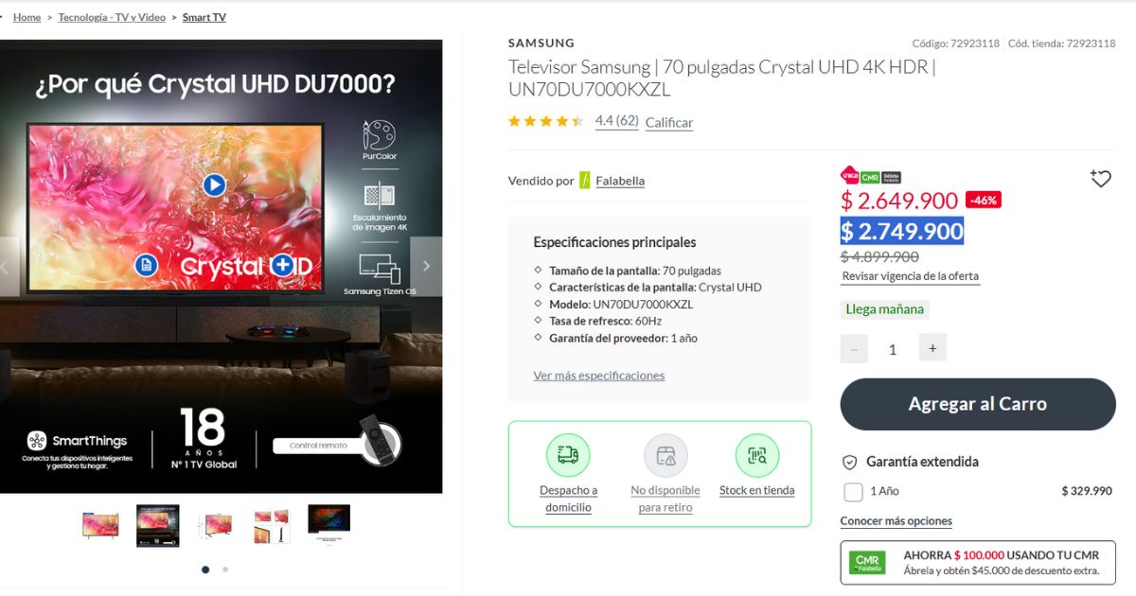
Task: Go to Tecnología - TV y Video breadcrumb
Action: [112, 17]
